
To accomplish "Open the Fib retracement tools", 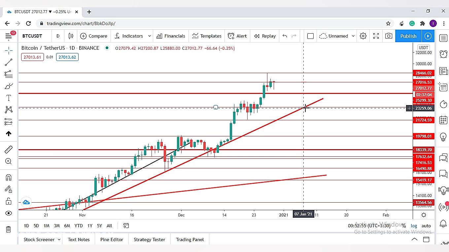I will [x=9, y=74].
